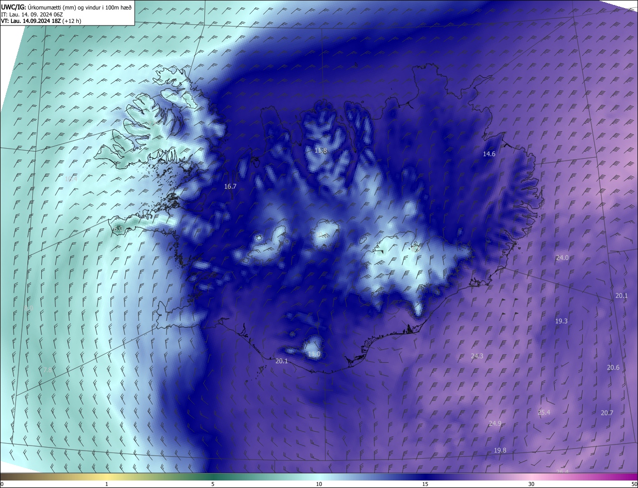Click the 20.6 value label
638x488 pixels.
pos(613,368)
